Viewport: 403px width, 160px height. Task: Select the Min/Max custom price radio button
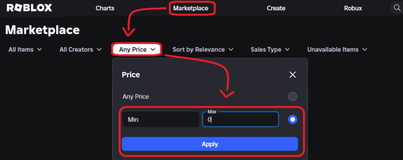pyautogui.click(x=292, y=120)
